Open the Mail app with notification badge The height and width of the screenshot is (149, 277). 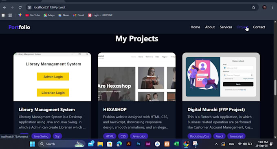pyautogui.click(x=91, y=144)
